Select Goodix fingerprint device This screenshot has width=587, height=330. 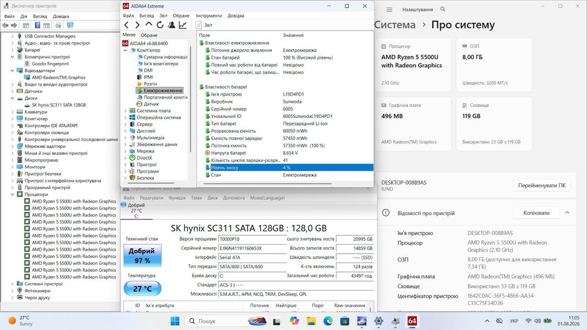click(x=50, y=64)
